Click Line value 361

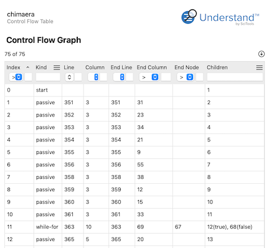point(68,214)
